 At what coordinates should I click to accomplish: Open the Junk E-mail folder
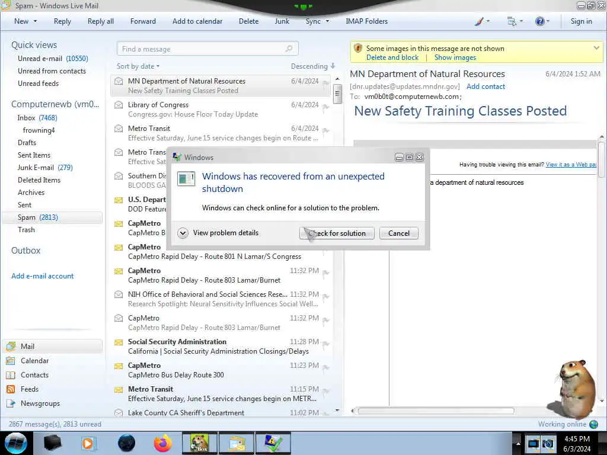click(45, 168)
